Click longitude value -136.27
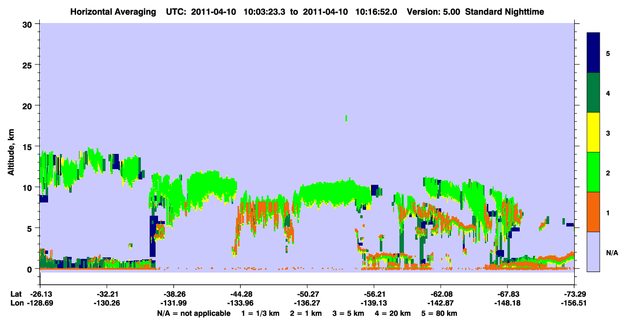 tap(307, 303)
